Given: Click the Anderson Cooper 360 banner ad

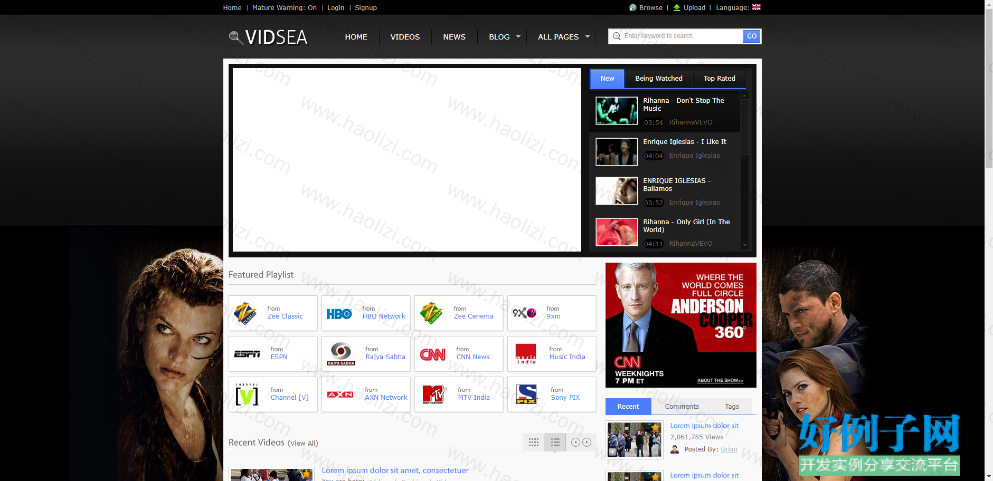Looking at the screenshot, I should click(x=680, y=325).
